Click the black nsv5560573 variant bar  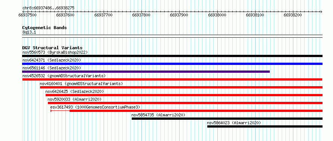pyautogui.click(x=172, y=56)
